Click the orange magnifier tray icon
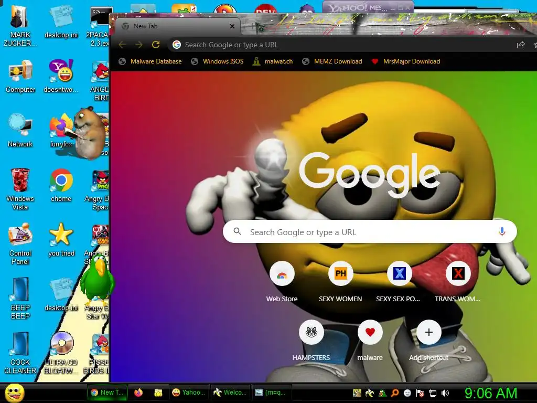537x403 pixels. coord(395,393)
